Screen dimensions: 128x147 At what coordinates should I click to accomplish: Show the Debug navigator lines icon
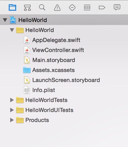87,7
